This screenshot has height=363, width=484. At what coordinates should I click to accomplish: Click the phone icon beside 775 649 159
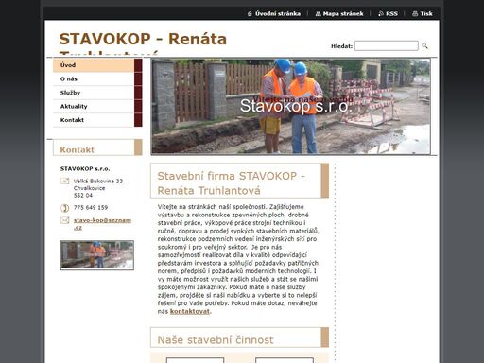[64, 208]
